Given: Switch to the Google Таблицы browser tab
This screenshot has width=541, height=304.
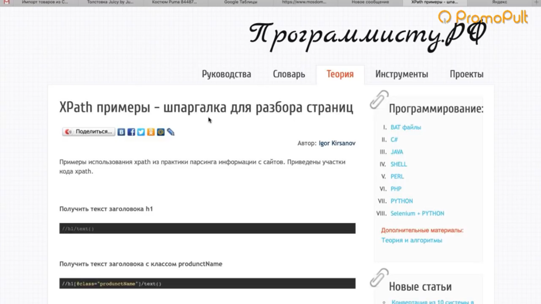Looking at the screenshot, I should [x=240, y=3].
